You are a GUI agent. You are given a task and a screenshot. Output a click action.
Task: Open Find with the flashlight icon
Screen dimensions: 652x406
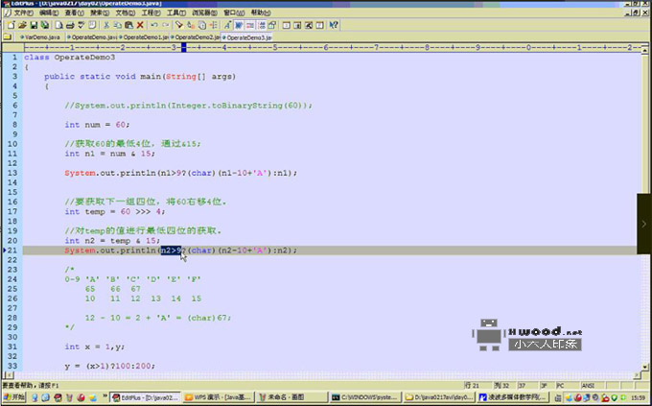(x=179, y=25)
